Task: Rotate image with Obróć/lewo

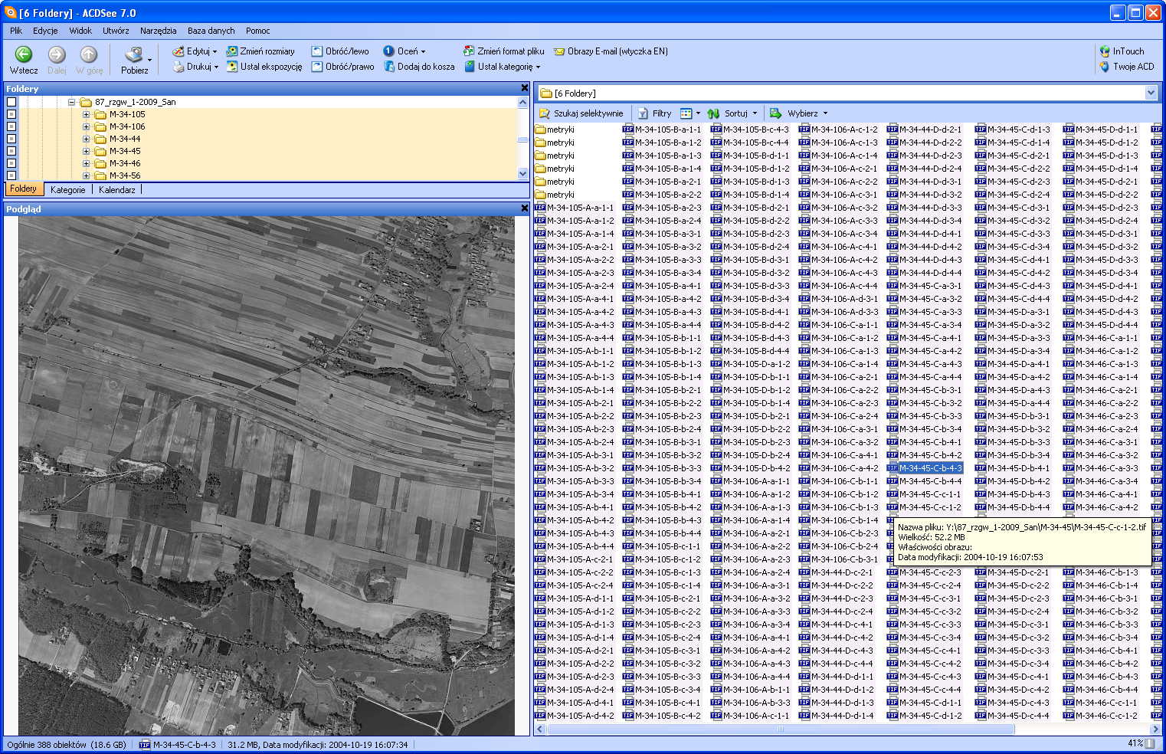Action: (x=340, y=51)
